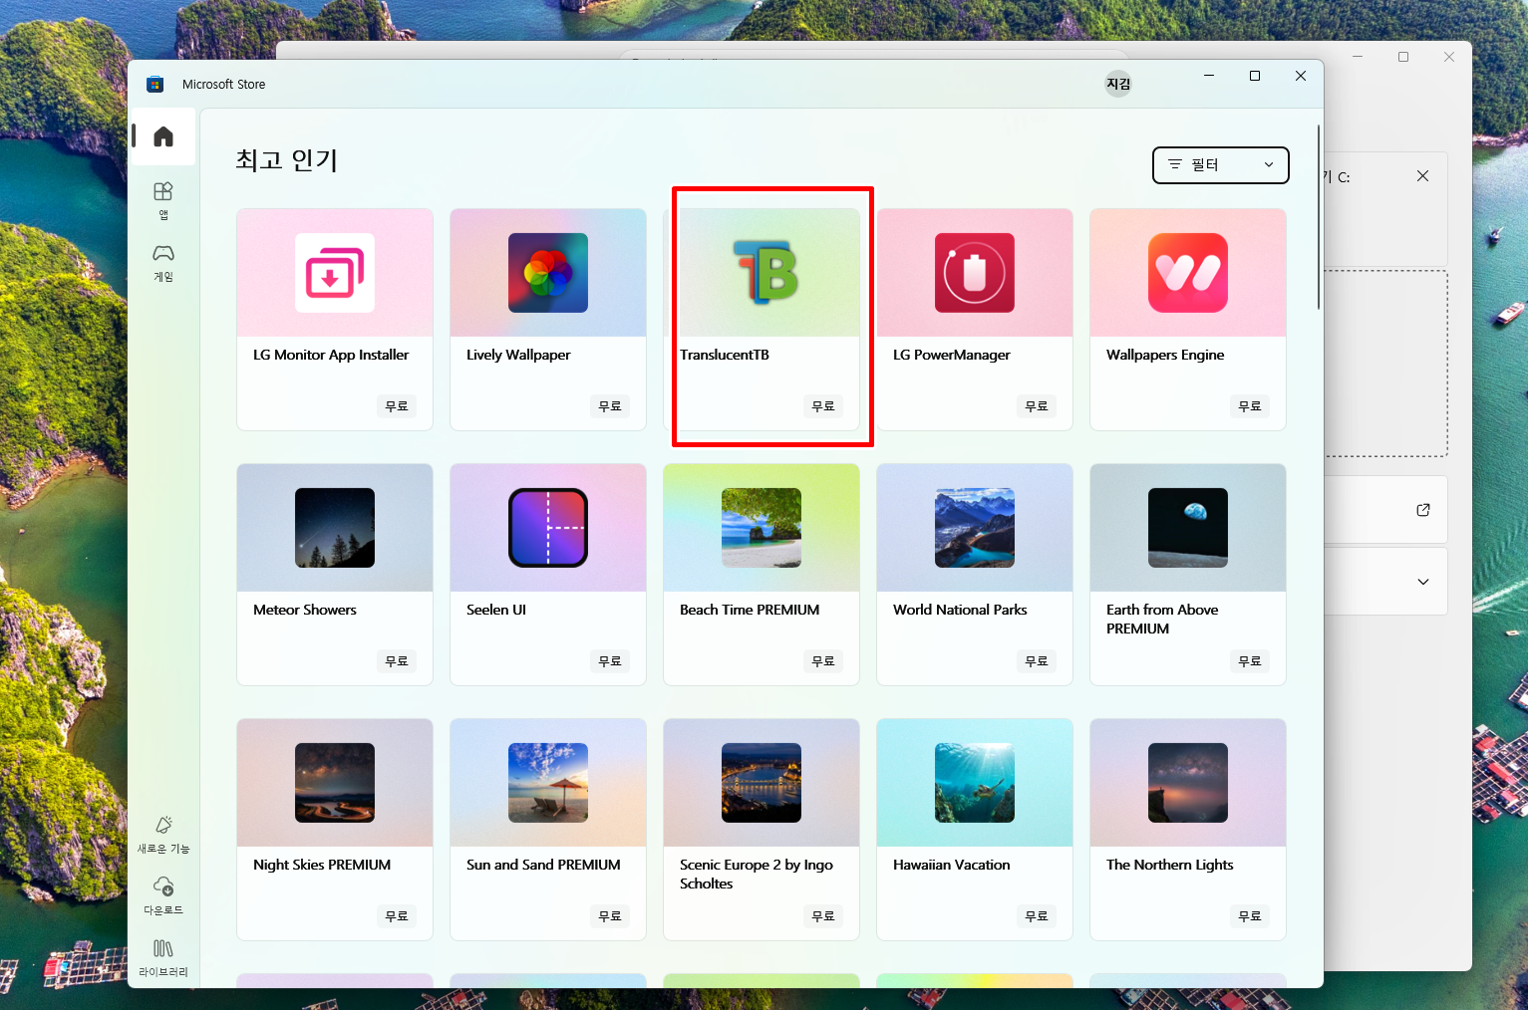Click 무료 button for Night Skies PREMIUM
1528x1010 pixels.
point(397,916)
